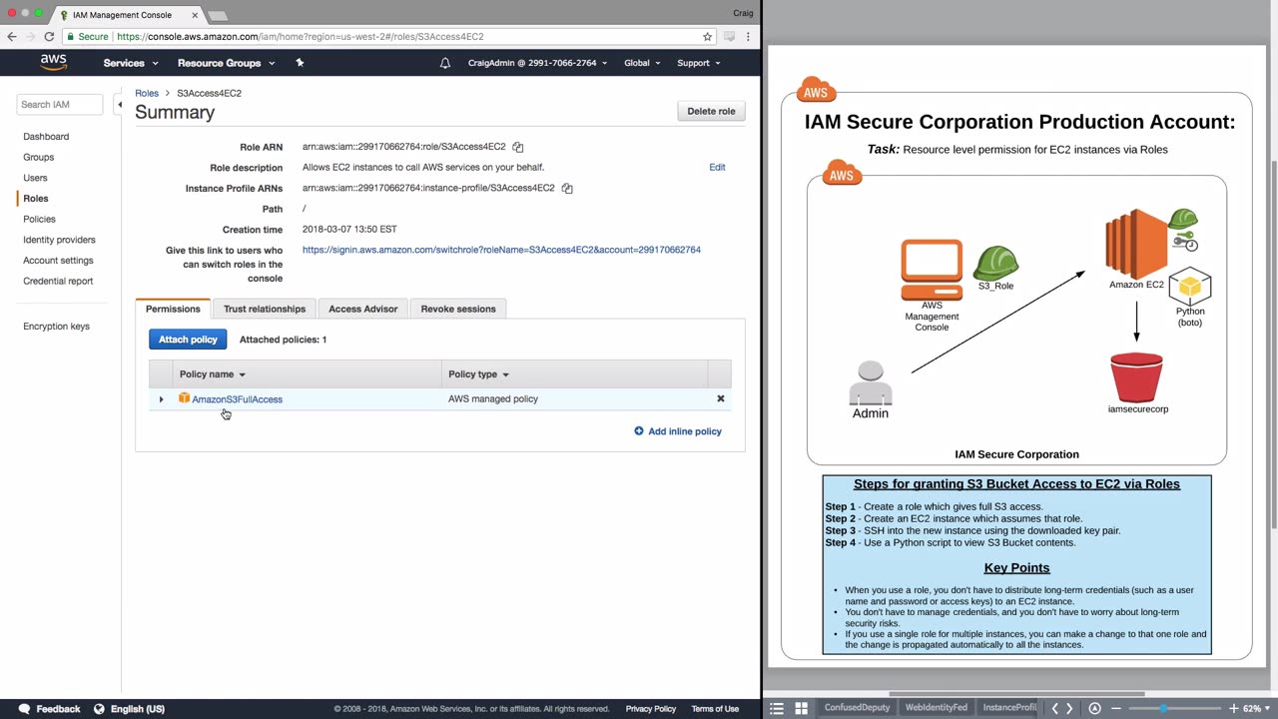Screen dimensions: 1278x719
Task: Open the Privacy Policy footer link
Action: click(651, 709)
